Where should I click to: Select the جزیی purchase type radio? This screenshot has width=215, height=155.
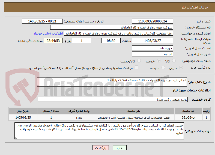[x=181, y=67]
